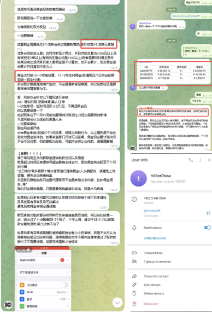
Task: Open 1 group in common
Action: [157, 261]
